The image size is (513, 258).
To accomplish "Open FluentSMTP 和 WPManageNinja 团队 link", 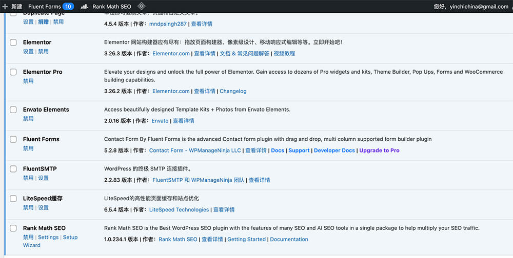I will pos(198,180).
